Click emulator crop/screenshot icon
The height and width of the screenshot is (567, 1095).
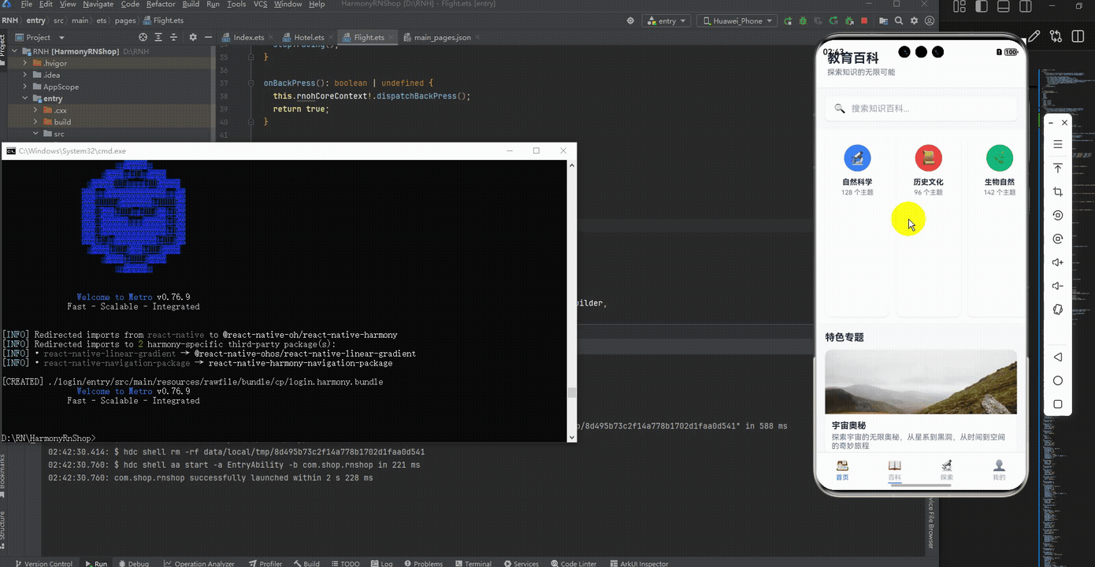pyautogui.click(x=1058, y=191)
